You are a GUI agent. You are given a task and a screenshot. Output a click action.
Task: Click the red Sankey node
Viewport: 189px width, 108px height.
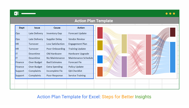point(100,33)
